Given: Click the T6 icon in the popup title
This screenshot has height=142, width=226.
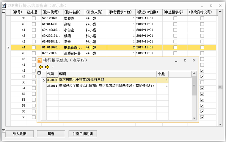Looking at the screenshot, I should [40, 60].
